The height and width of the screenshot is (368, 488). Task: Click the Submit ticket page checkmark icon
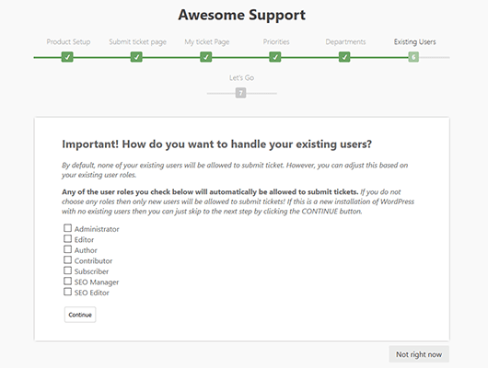[136, 57]
